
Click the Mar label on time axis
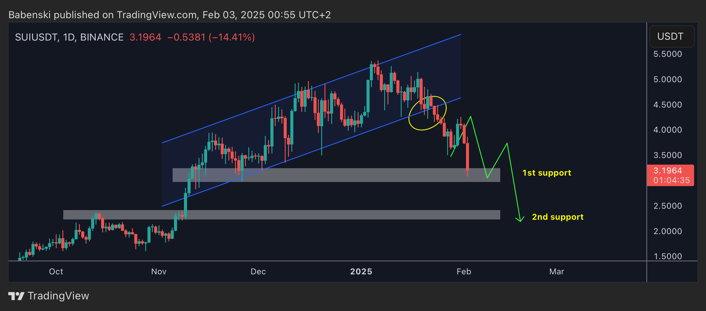pyautogui.click(x=557, y=272)
